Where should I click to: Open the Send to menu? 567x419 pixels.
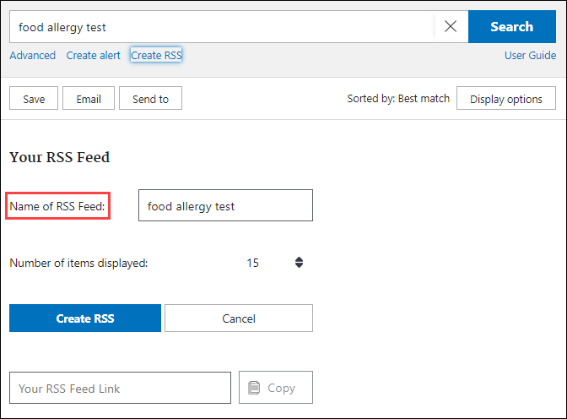150,99
